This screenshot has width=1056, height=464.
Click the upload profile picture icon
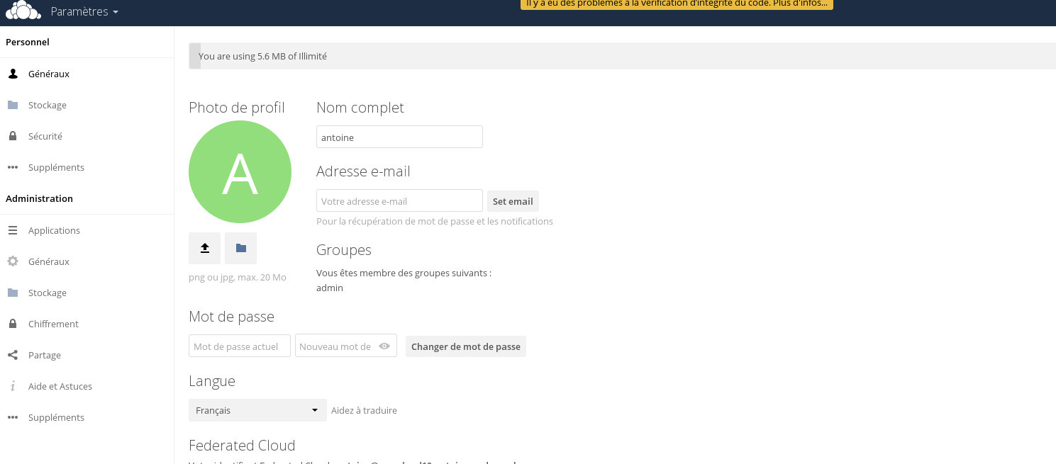tap(204, 248)
